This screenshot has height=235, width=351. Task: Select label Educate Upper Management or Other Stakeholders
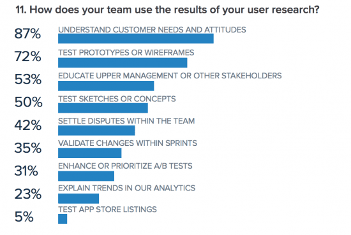(170, 76)
